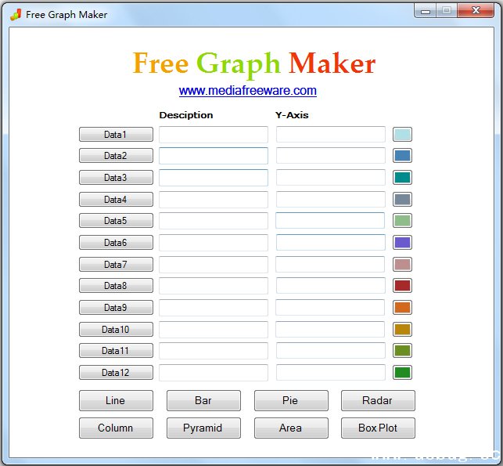503x466 pixels.
Task: Click the Pyramid chart button
Action: click(203, 428)
